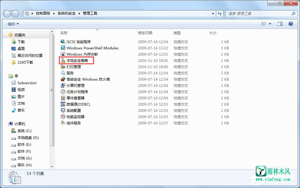Select the 系统配置 icon
300x188 pixels.
63,110
